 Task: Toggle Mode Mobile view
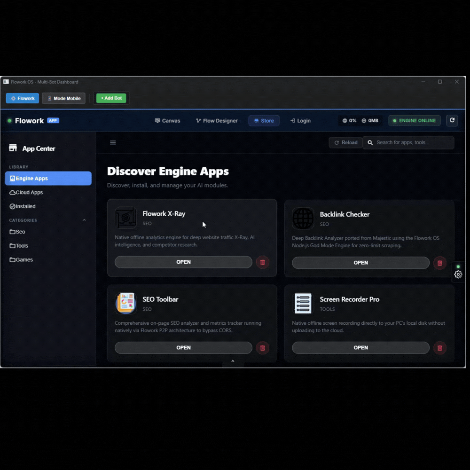(64, 98)
